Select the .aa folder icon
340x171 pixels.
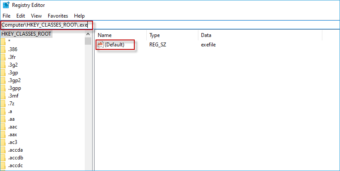(3, 119)
